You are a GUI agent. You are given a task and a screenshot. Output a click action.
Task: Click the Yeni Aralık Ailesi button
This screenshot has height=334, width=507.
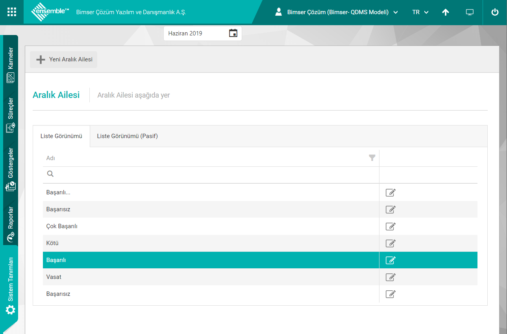point(64,59)
